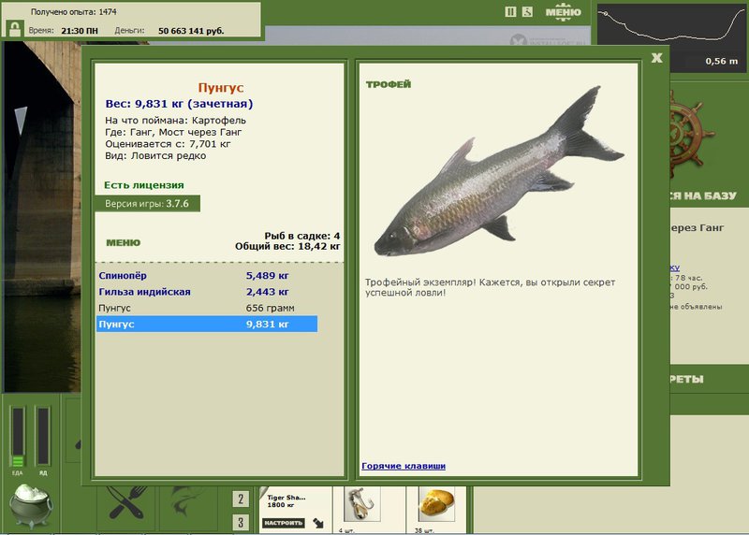The image size is (749, 535).
Task: Switch to tackle slot 3
Action: 241,523
